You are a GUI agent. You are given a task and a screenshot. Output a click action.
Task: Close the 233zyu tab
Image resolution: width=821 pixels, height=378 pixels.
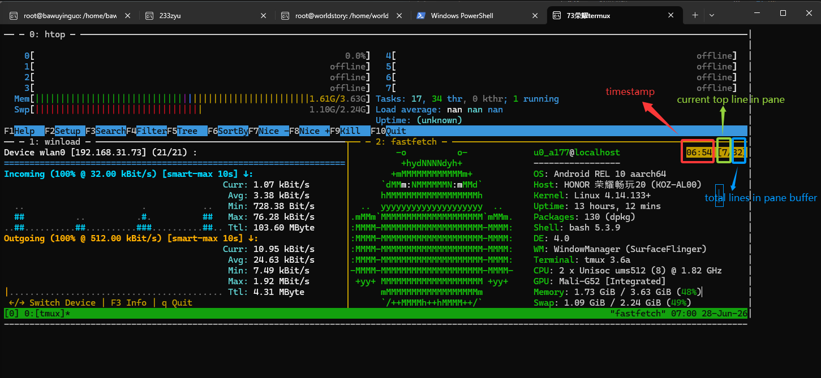pos(263,16)
